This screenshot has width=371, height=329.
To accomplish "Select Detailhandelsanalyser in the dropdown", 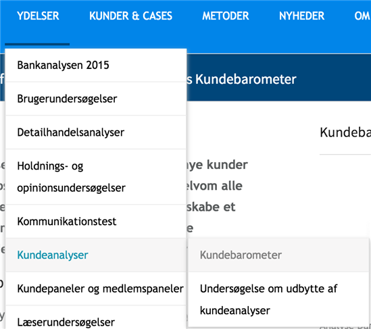I will [96, 132].
